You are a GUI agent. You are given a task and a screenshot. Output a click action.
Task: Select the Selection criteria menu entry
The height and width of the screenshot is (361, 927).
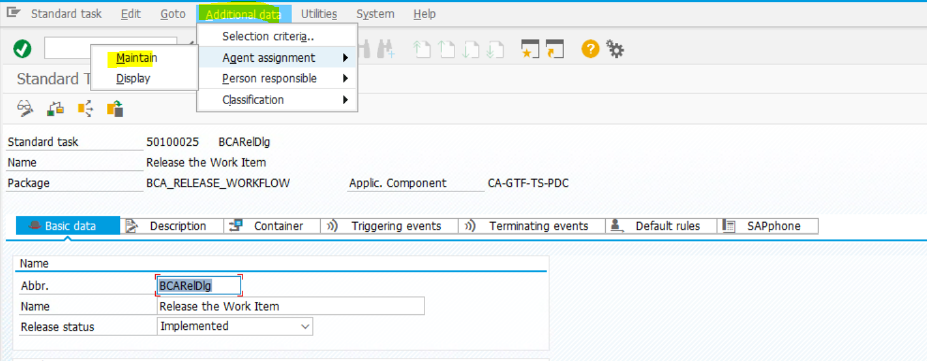click(x=268, y=37)
